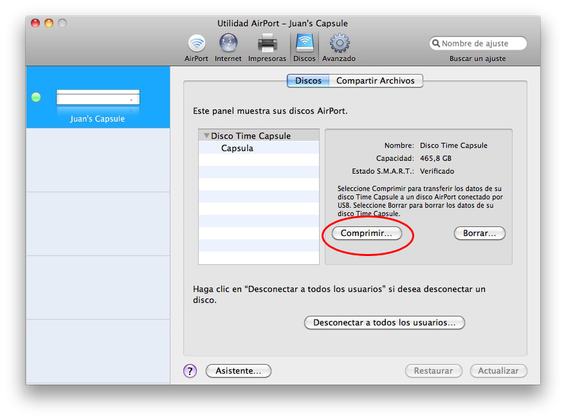Screen dimensions: 566x420
Task: Open the AirPort toolbar section
Action: click(x=196, y=48)
